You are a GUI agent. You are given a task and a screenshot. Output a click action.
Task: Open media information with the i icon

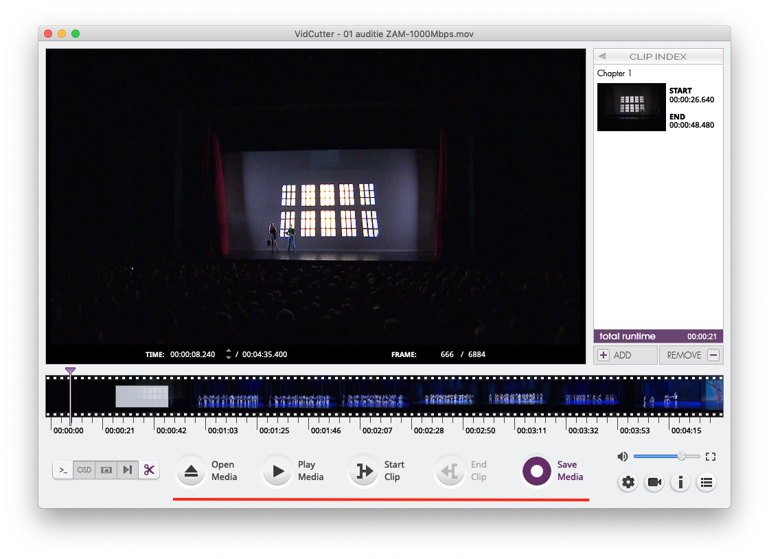pos(680,483)
